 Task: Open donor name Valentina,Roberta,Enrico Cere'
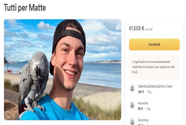(x=155, y=86)
